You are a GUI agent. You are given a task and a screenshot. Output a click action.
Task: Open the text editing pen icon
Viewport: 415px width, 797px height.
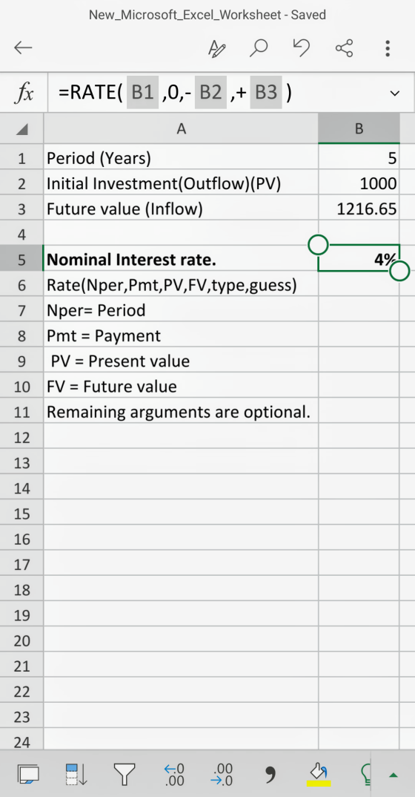pos(216,48)
